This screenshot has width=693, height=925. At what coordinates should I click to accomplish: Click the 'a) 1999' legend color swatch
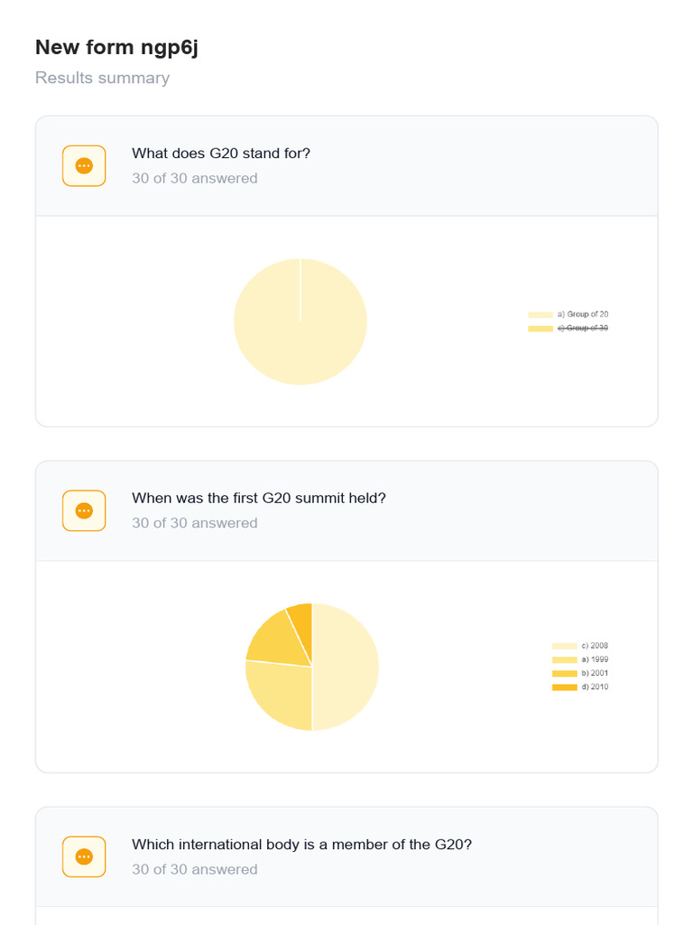coord(564,659)
